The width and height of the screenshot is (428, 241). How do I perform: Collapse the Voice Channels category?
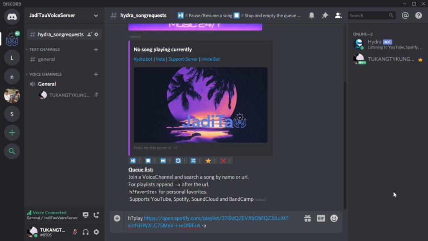tap(45, 74)
